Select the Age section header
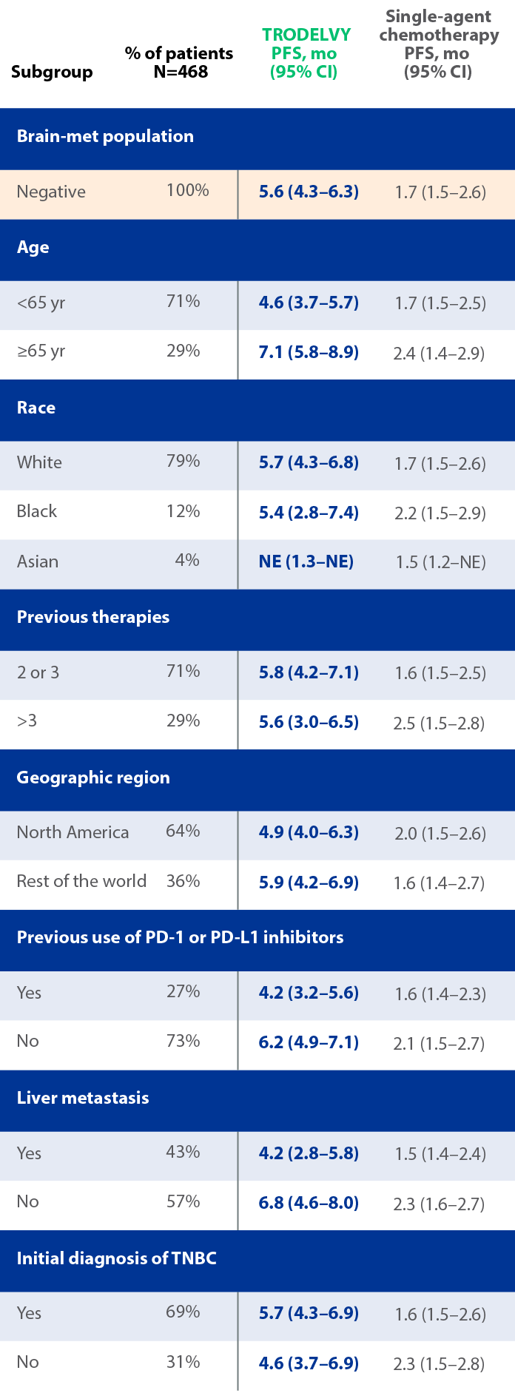This screenshot has width=515, height=1393. 33,248
